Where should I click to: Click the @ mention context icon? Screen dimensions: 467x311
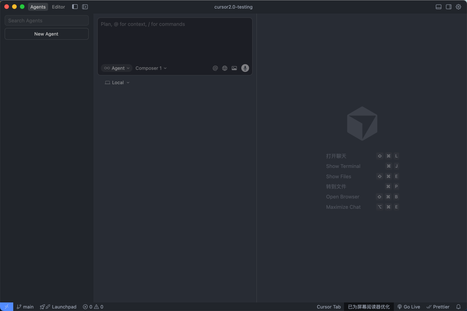point(215,68)
